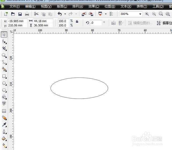Open the 位图(B) menu
This screenshot has width=172, height=150.
[110, 6]
